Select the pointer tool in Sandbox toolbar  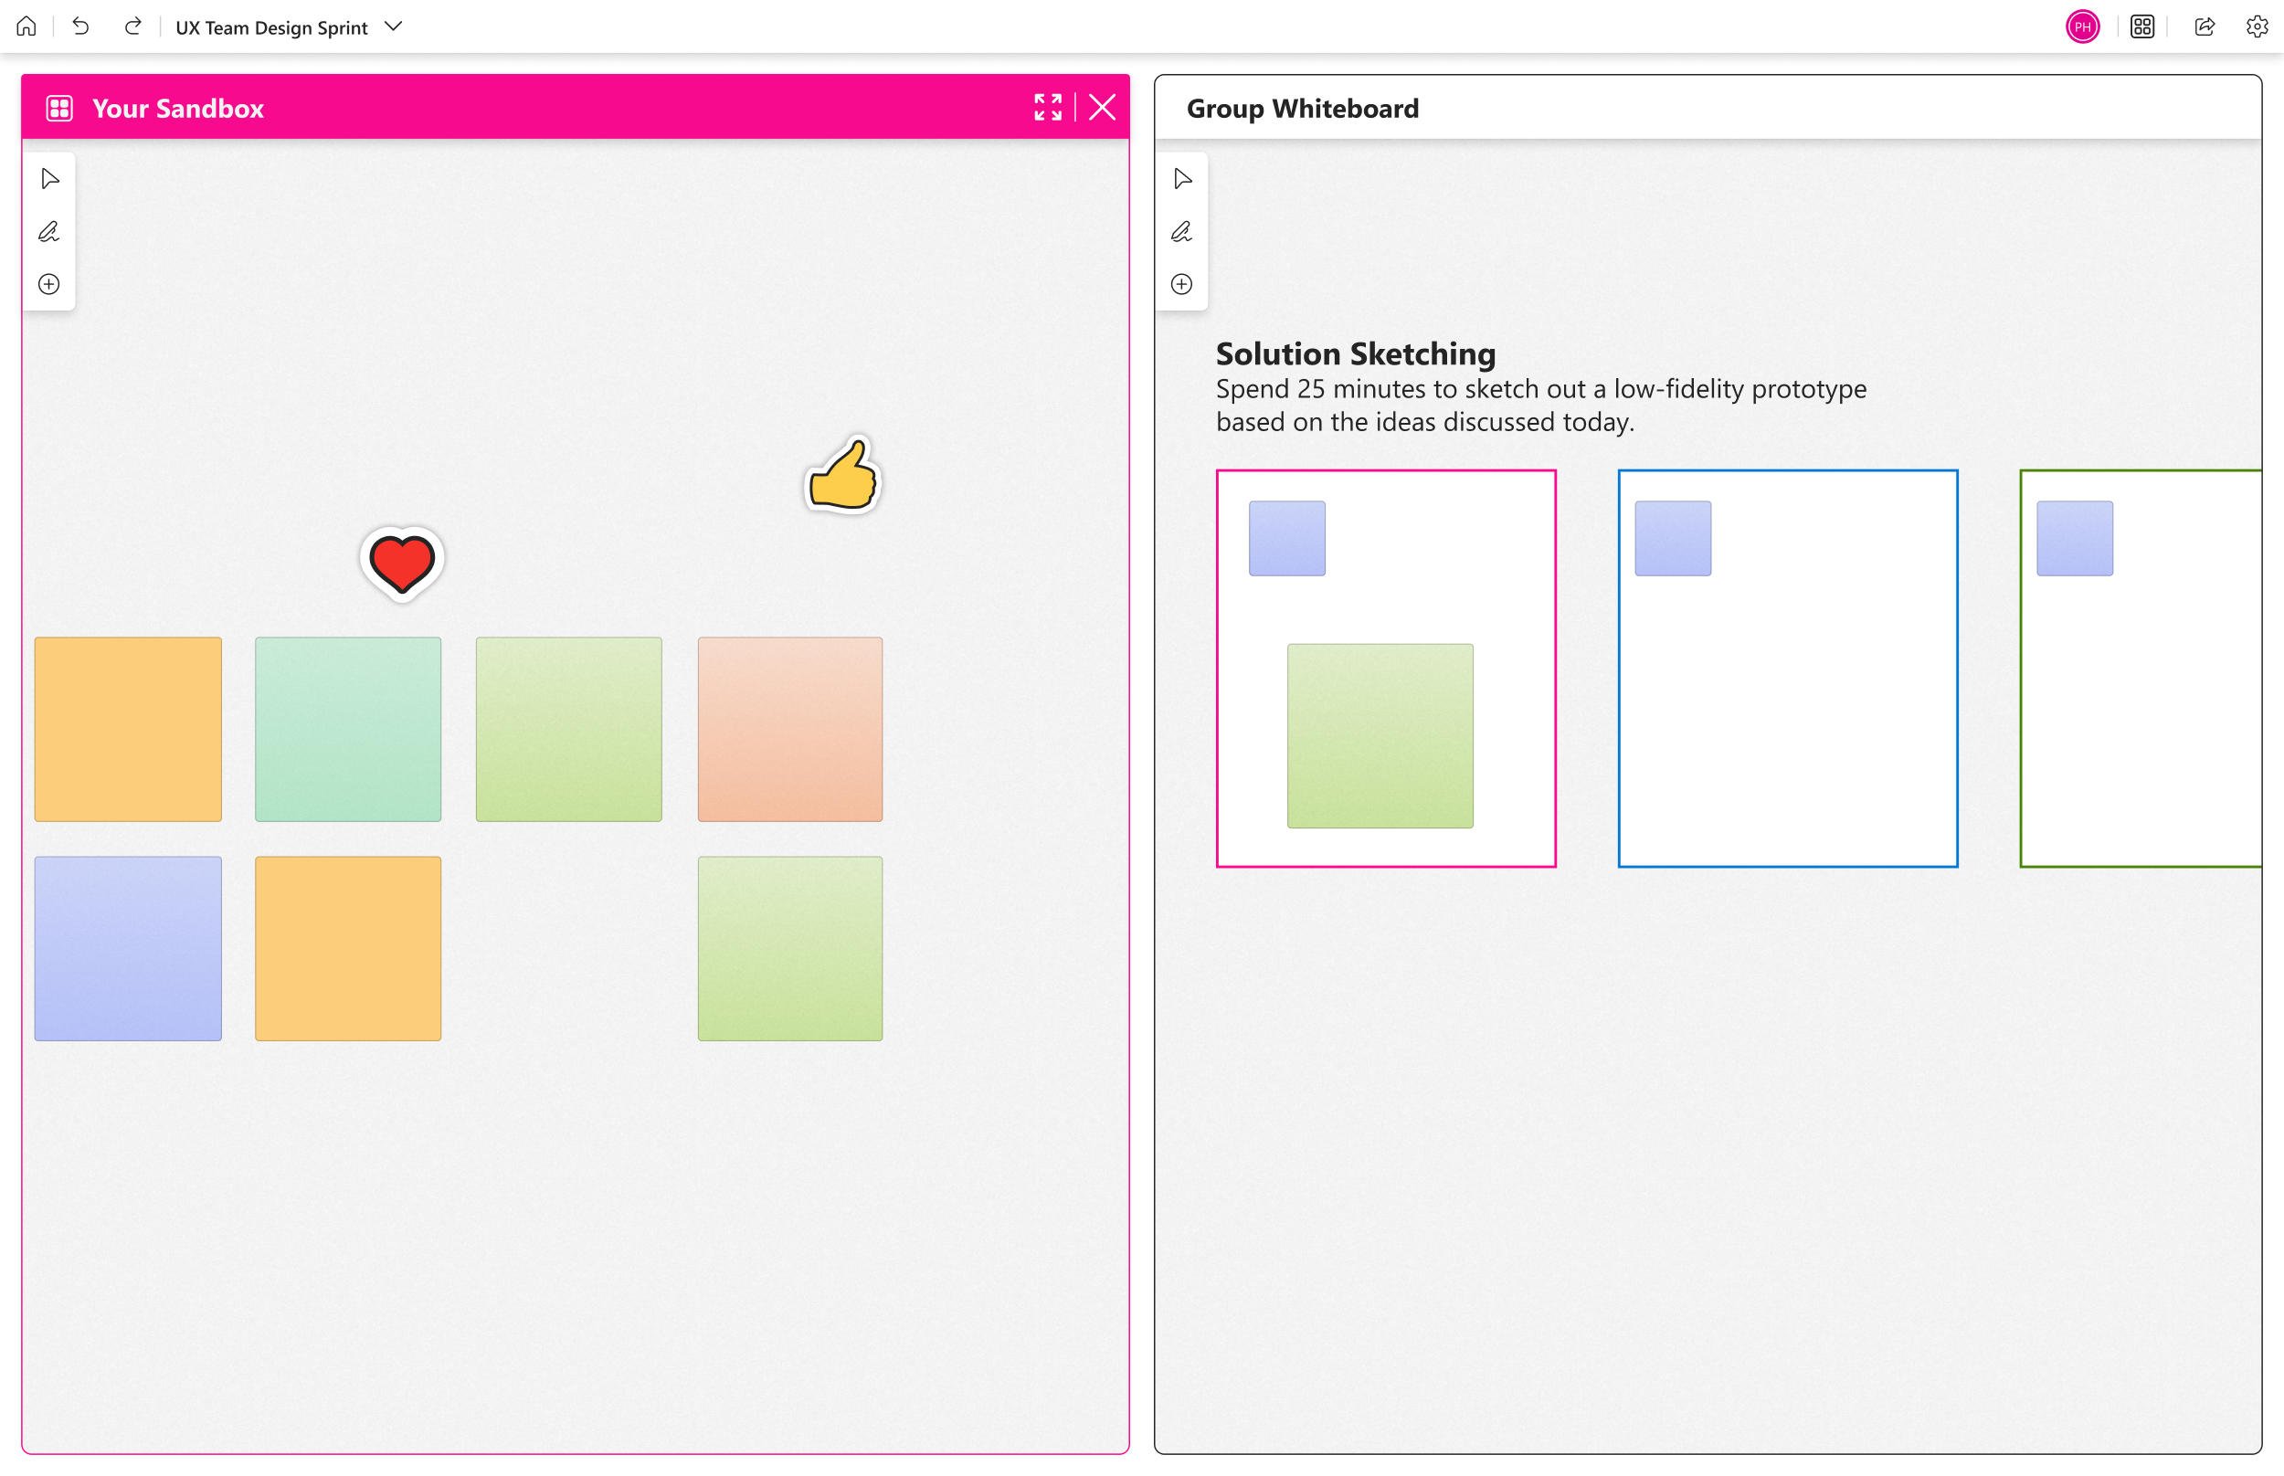50,179
